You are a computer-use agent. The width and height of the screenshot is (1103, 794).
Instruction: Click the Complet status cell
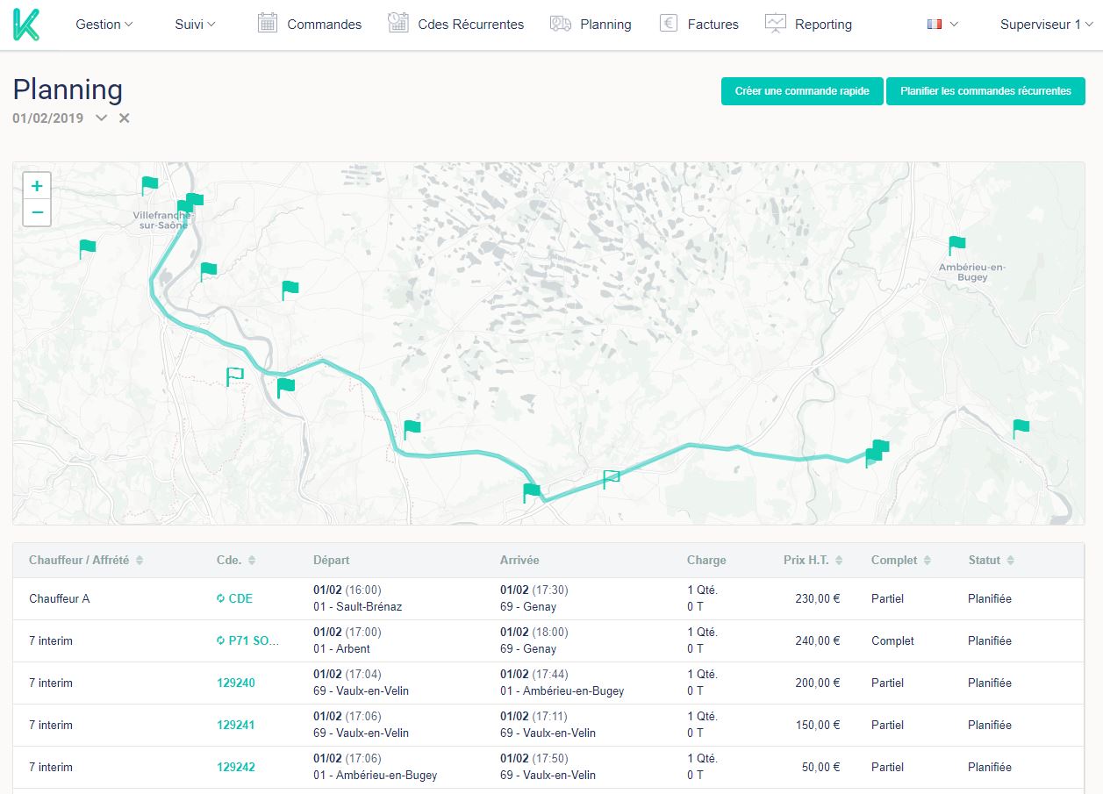click(x=892, y=640)
